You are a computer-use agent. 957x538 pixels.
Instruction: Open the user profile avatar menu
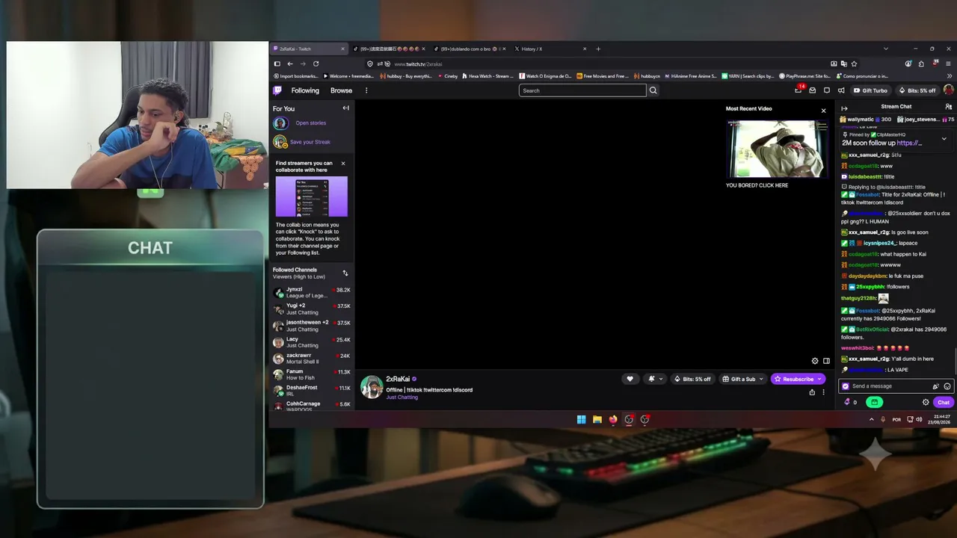click(948, 90)
